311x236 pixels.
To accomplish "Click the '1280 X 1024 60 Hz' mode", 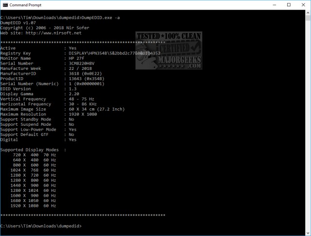I will pos(34,190).
